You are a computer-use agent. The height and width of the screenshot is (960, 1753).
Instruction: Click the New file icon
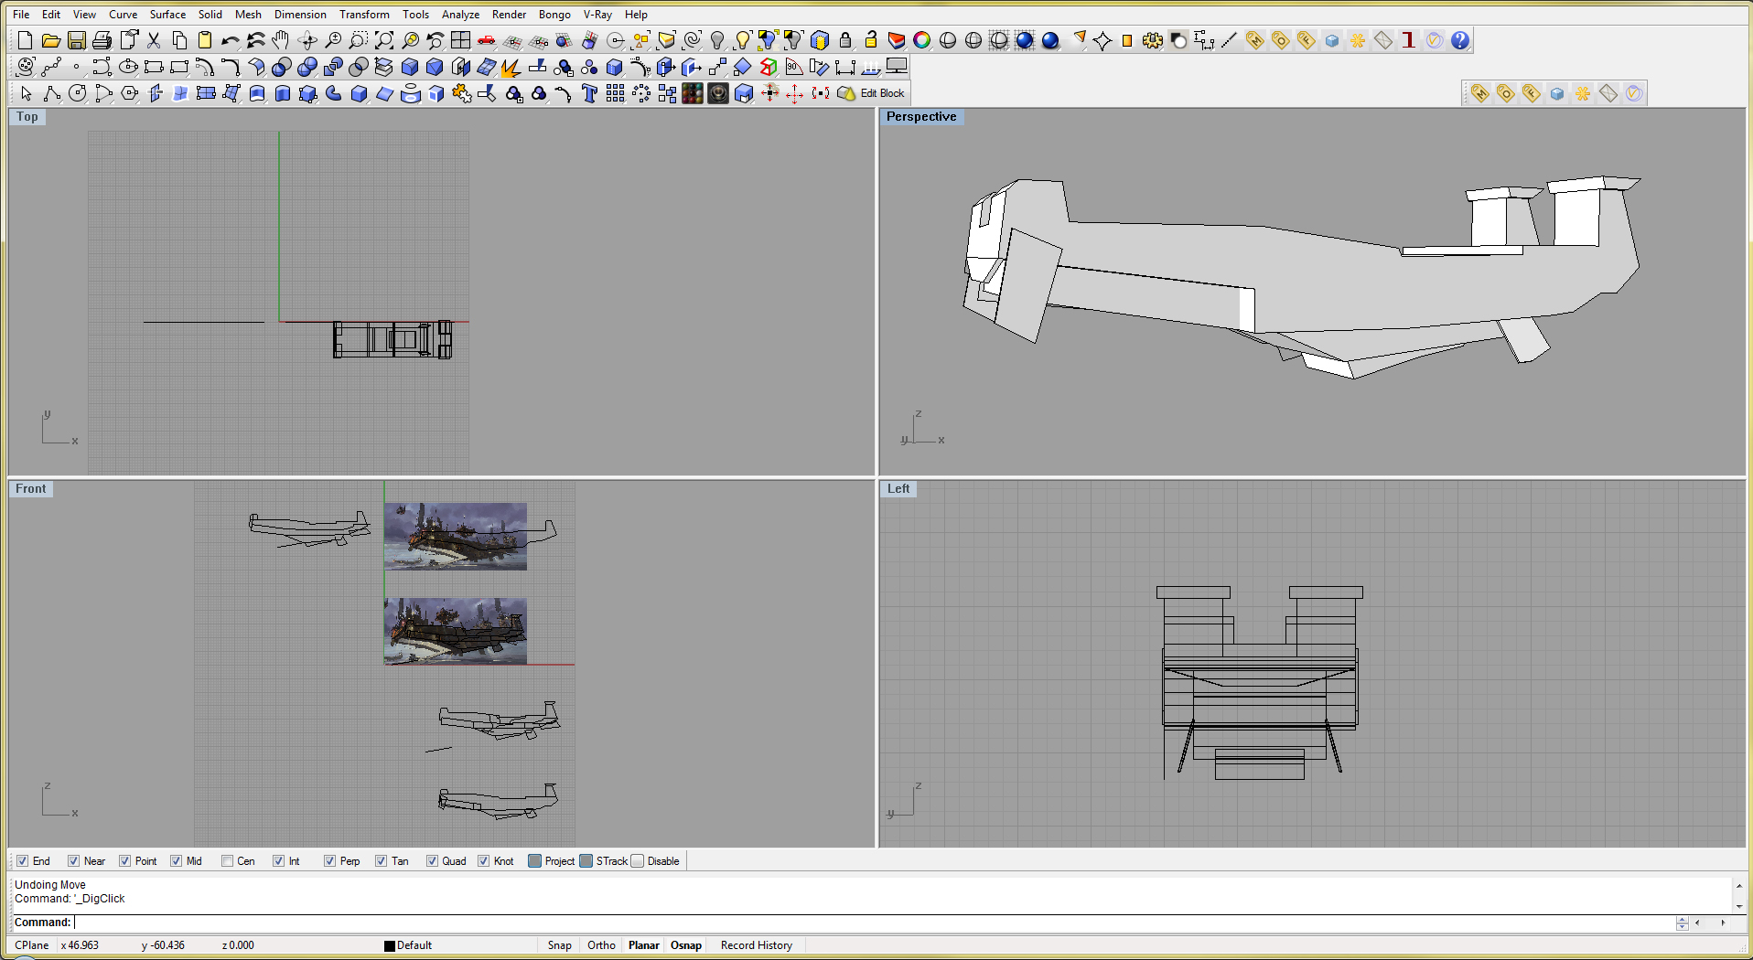point(26,40)
